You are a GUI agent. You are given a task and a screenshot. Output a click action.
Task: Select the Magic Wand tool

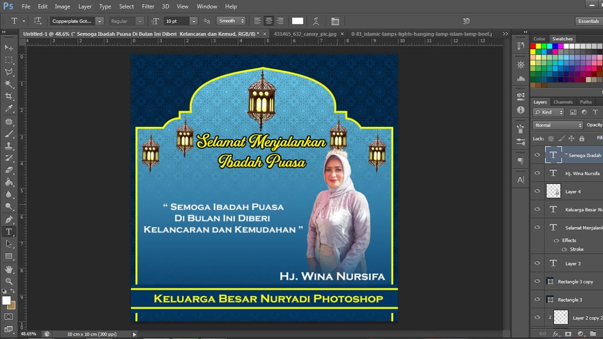click(8, 84)
